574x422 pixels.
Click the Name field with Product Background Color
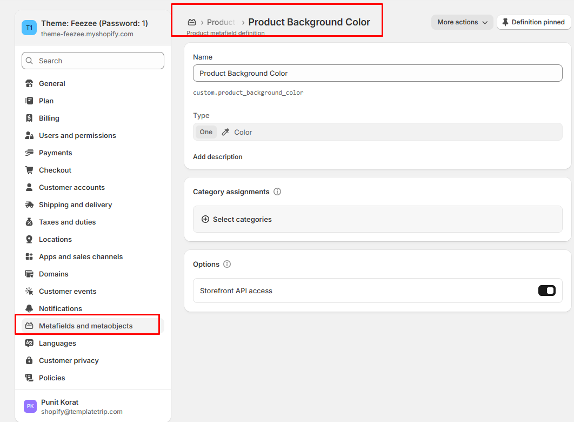[x=377, y=73]
